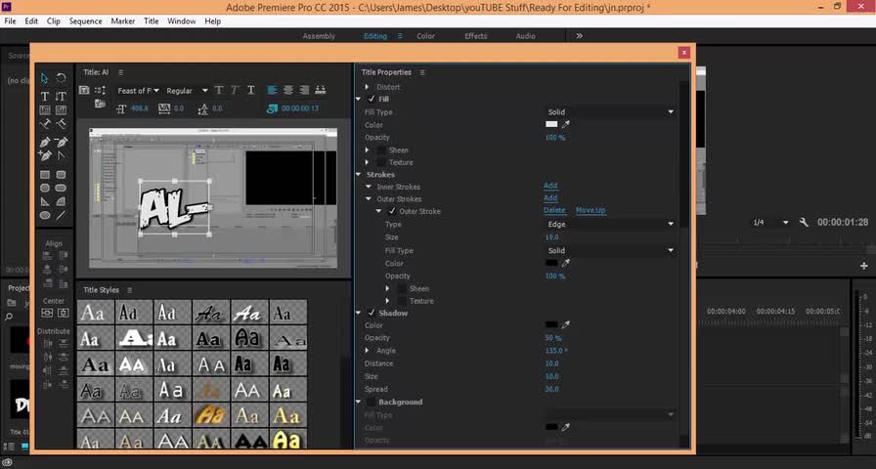This screenshot has width=876, height=469.
Task: Collapse the Inner Strokes group
Action: click(x=369, y=187)
